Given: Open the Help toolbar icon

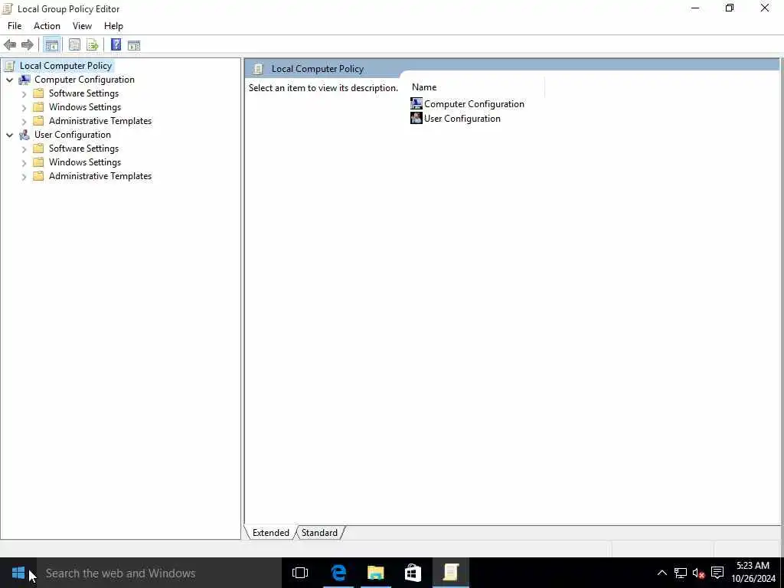Looking at the screenshot, I should [x=116, y=45].
